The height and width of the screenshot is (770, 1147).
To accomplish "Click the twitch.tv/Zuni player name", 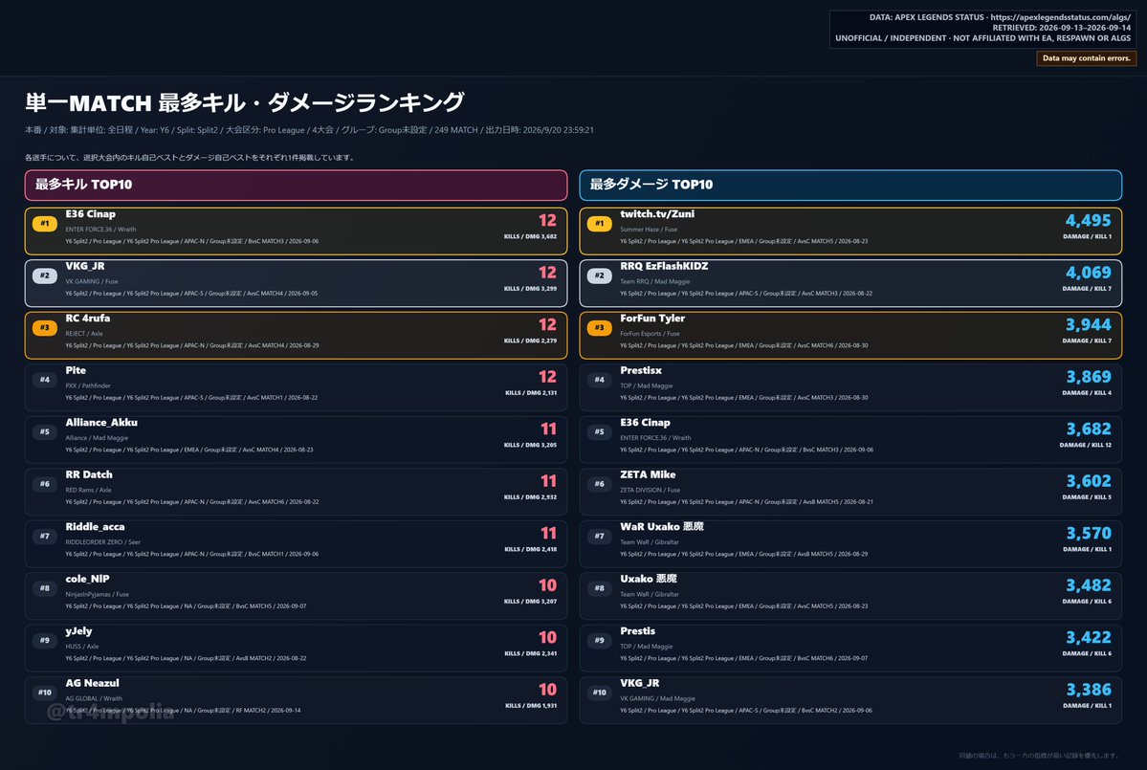I will (x=657, y=214).
